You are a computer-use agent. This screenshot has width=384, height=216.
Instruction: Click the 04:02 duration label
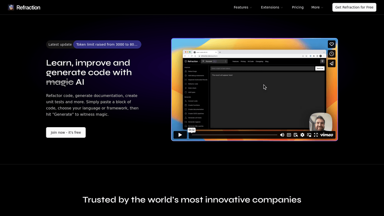click(x=192, y=130)
